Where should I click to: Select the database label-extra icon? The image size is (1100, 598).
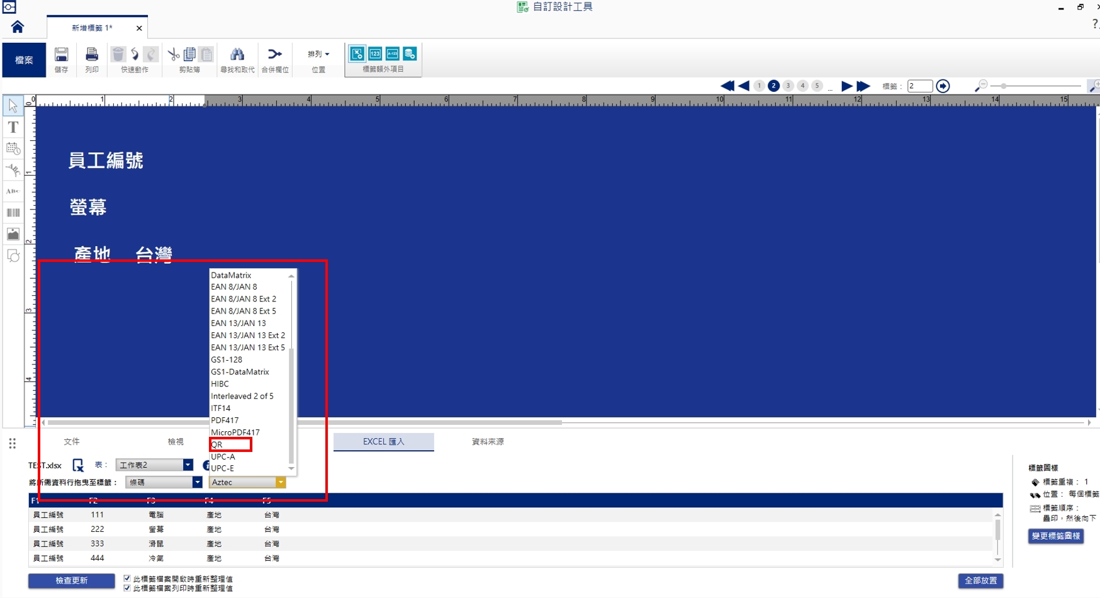[410, 54]
